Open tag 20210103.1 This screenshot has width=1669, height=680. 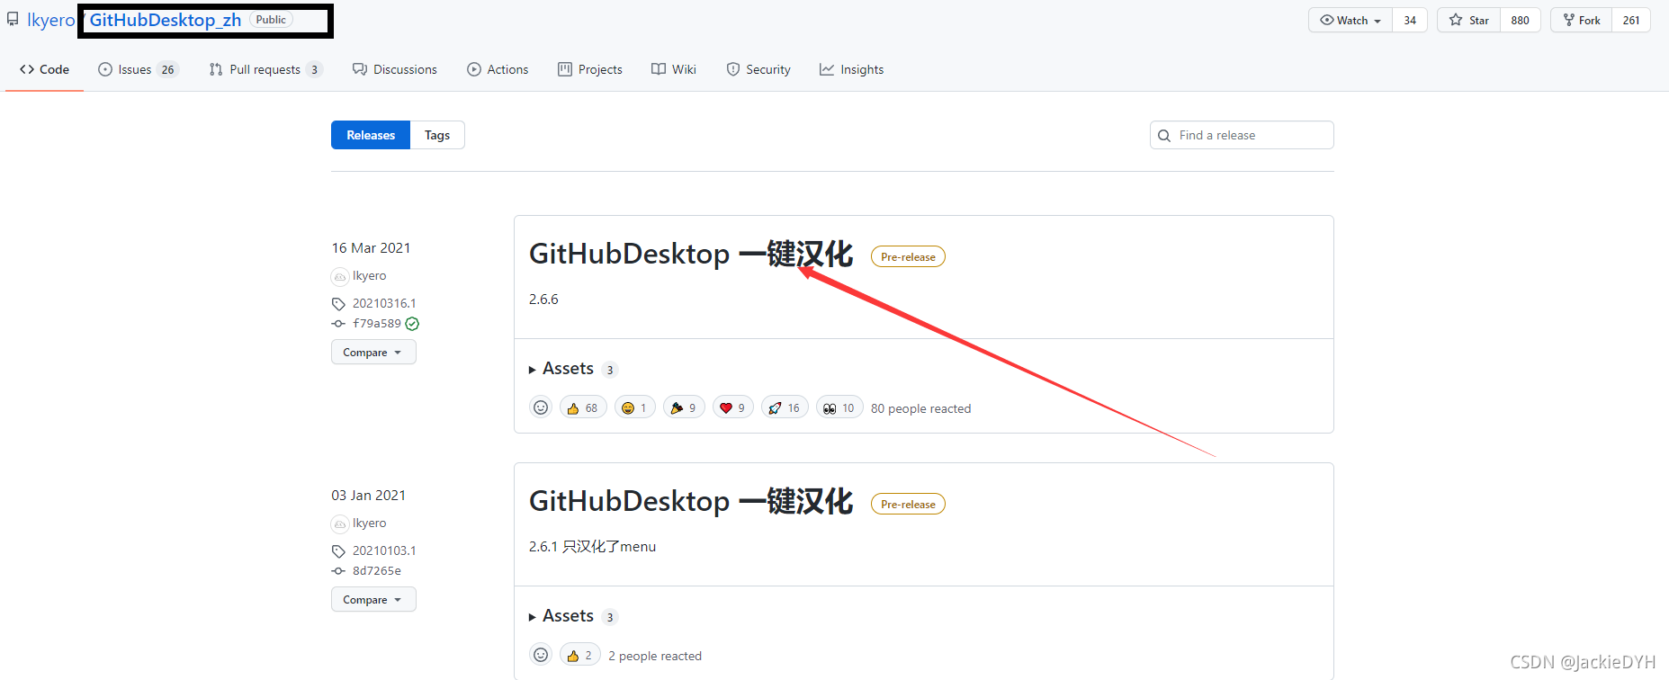384,551
